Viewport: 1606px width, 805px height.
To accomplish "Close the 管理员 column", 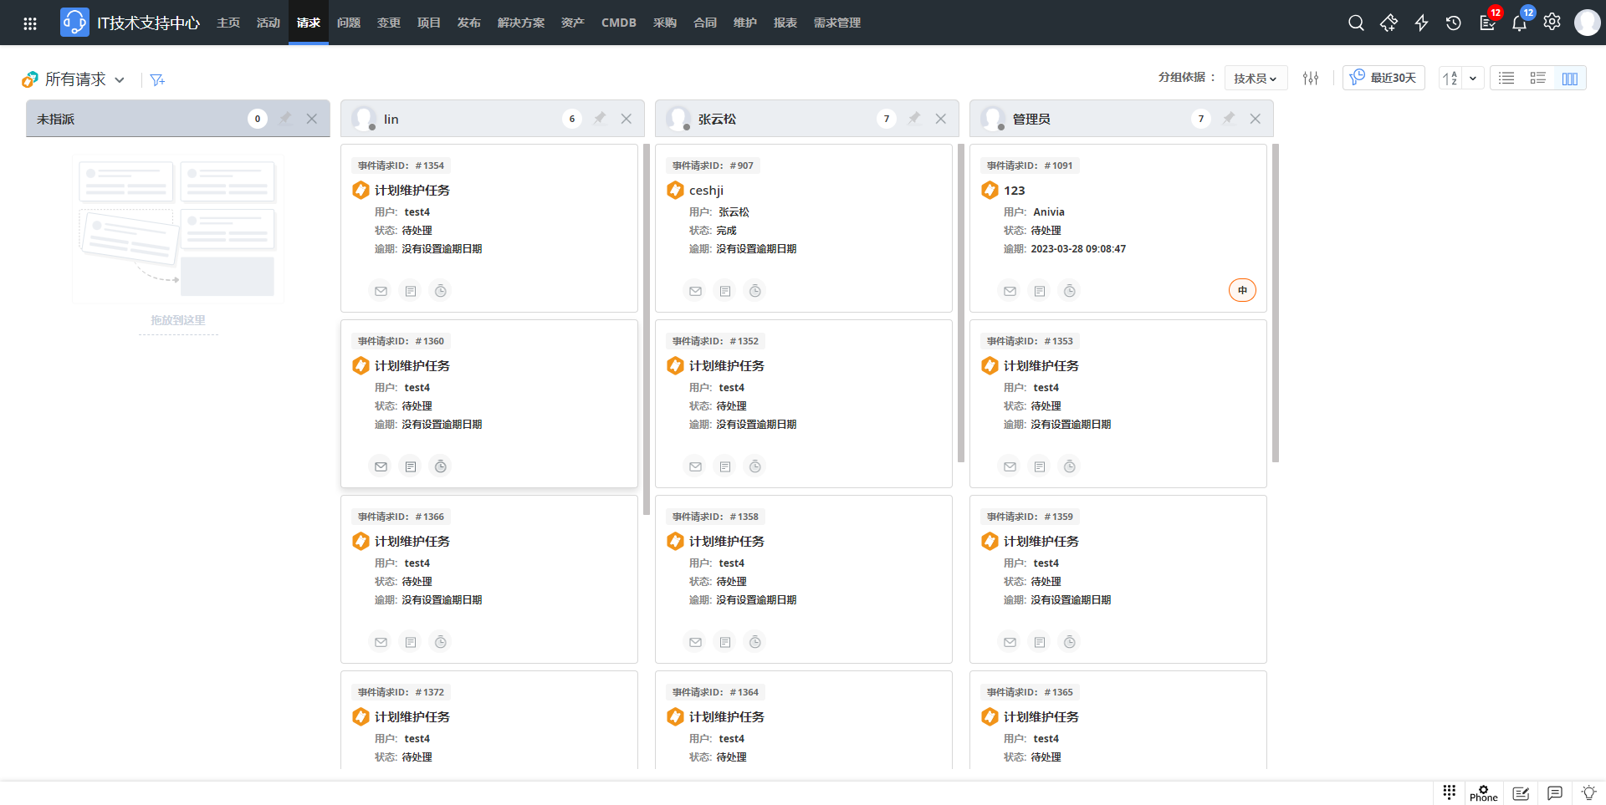I will coord(1256,119).
